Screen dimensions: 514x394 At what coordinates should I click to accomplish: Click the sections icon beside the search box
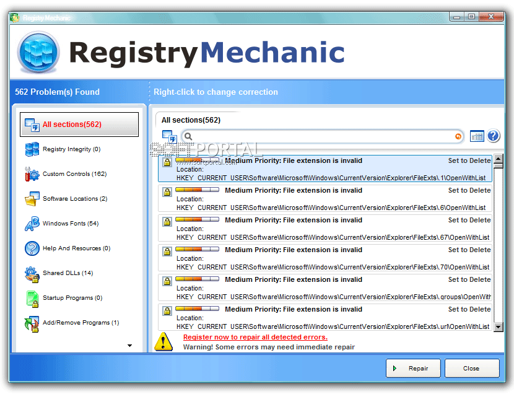(x=170, y=136)
